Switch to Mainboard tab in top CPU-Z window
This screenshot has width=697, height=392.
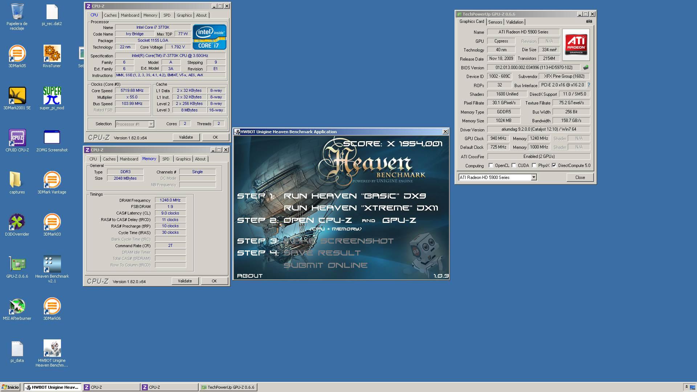(130, 15)
